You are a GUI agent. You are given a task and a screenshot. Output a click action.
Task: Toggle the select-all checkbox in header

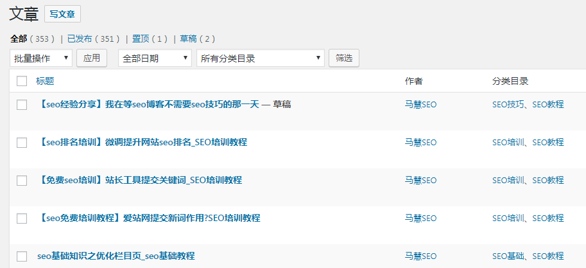pyautogui.click(x=22, y=81)
